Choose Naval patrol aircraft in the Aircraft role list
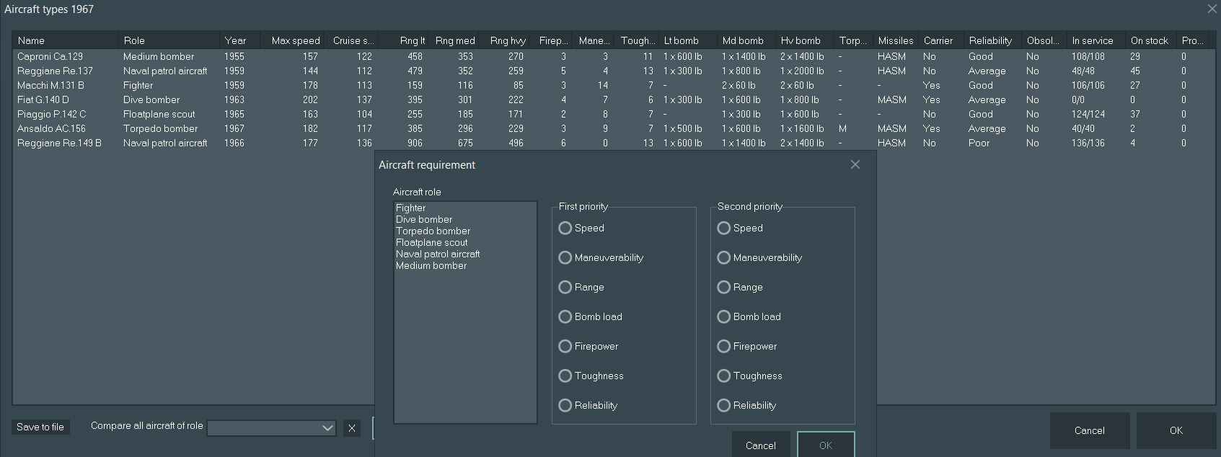The width and height of the screenshot is (1221, 457). 465,254
